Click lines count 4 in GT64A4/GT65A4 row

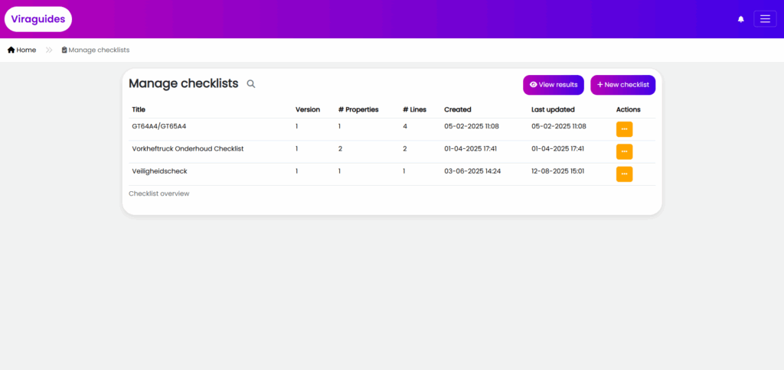405,126
